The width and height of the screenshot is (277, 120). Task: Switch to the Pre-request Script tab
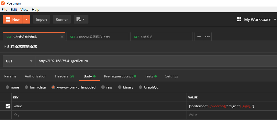pyautogui.click(x=118, y=76)
